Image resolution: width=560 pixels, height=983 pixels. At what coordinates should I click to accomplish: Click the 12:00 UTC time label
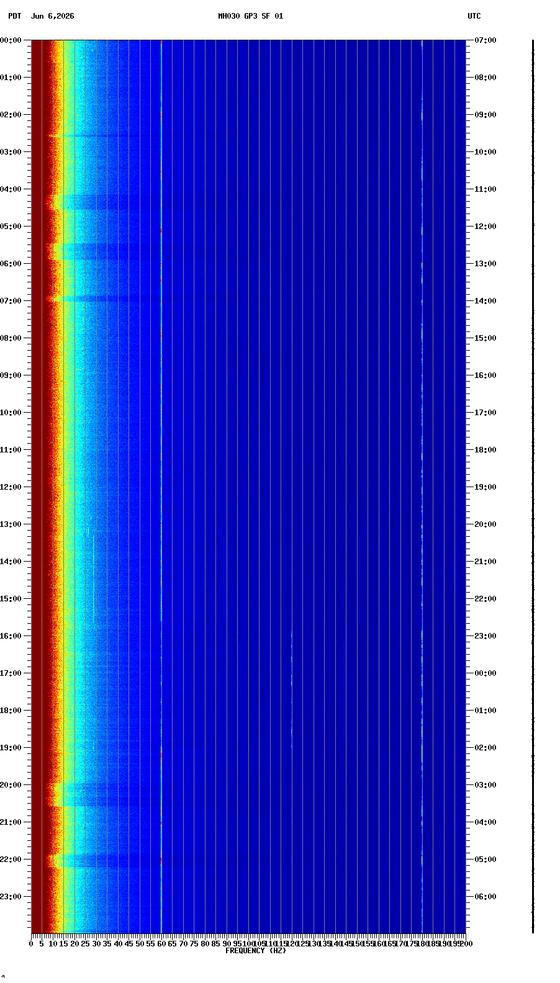485,227
